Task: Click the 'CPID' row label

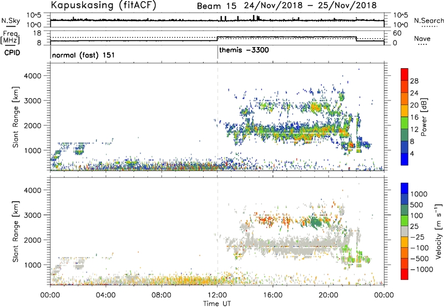Action: pos(12,53)
